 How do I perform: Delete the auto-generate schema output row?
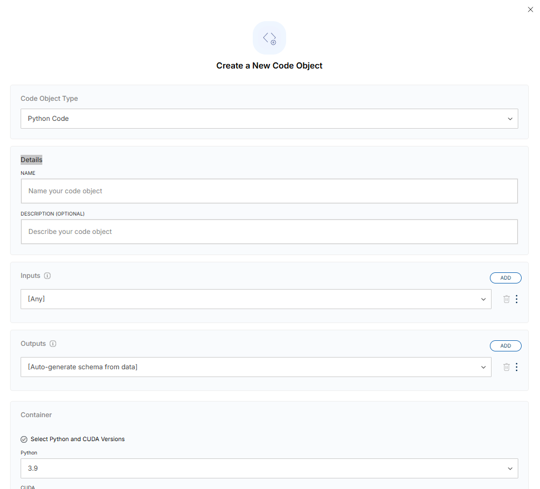pos(506,367)
